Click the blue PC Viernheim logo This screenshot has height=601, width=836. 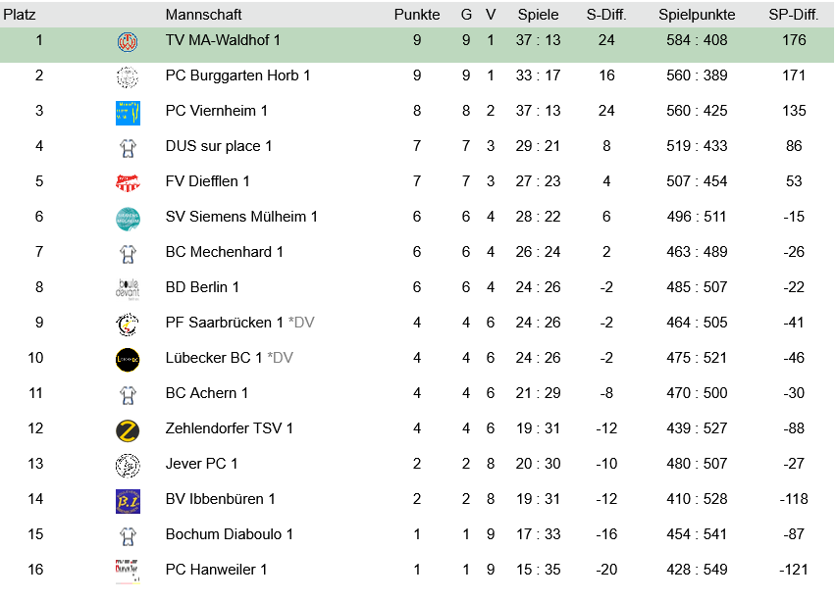coord(128,113)
